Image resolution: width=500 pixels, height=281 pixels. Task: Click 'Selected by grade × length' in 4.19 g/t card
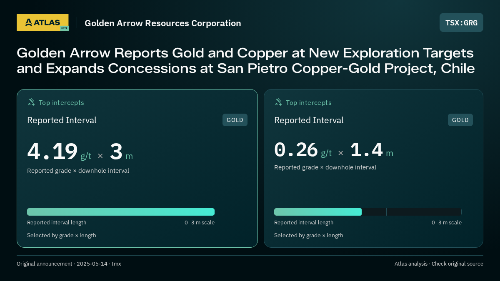(62, 235)
